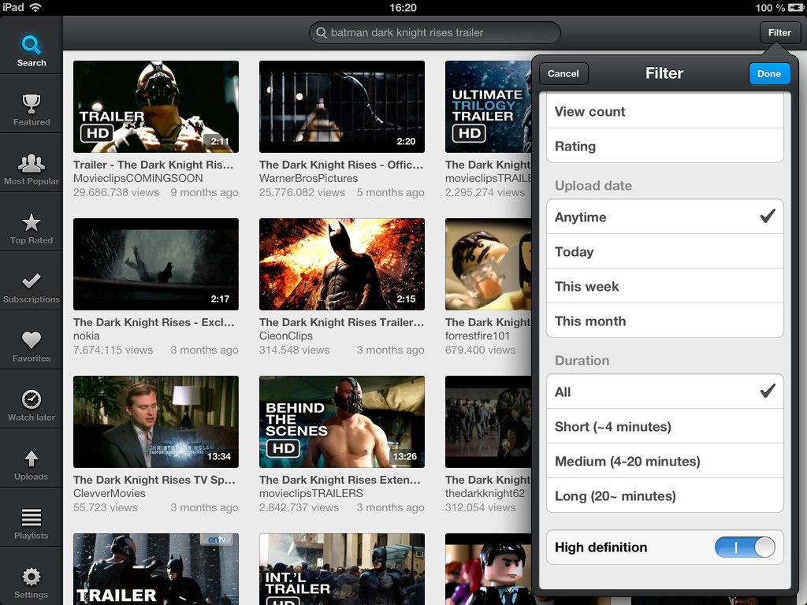Open the Top Rated star section
Image resolution: width=807 pixels, height=605 pixels.
tap(32, 228)
